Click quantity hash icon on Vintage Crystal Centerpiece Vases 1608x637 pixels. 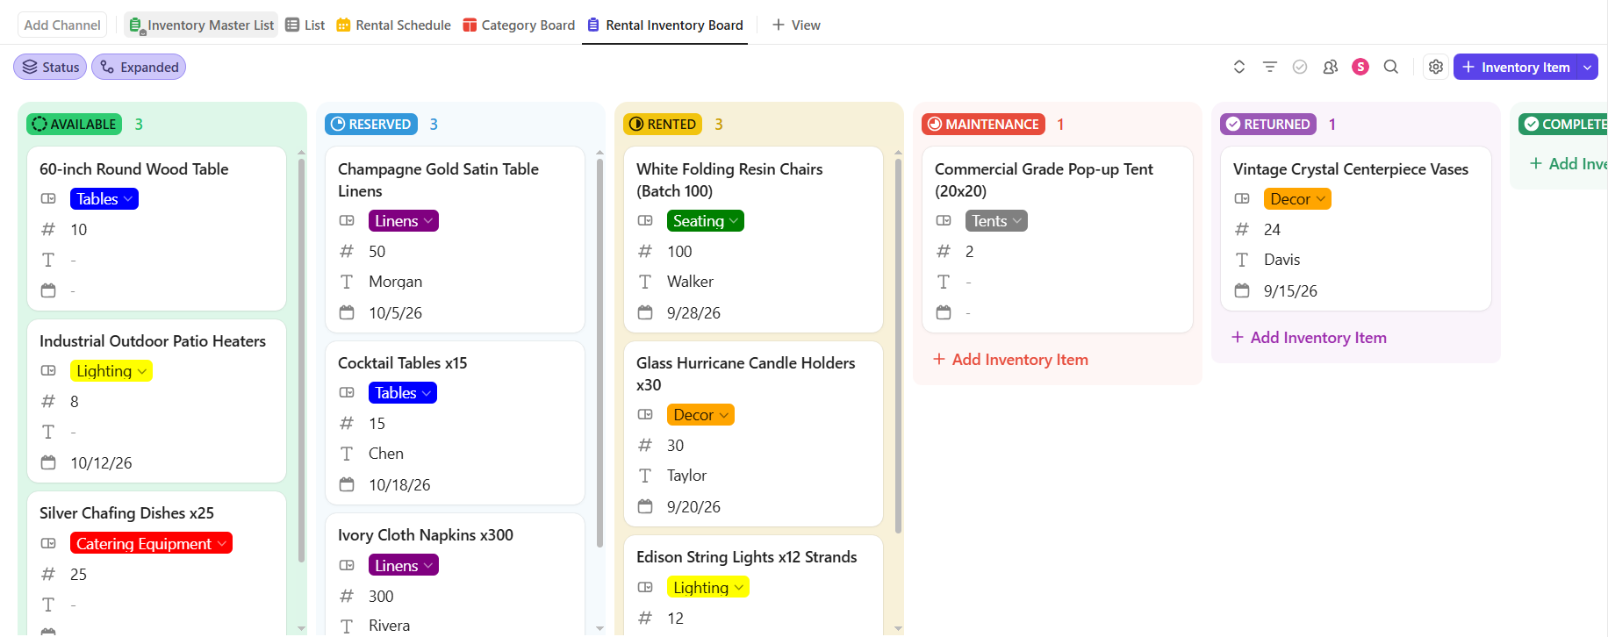click(x=1242, y=229)
